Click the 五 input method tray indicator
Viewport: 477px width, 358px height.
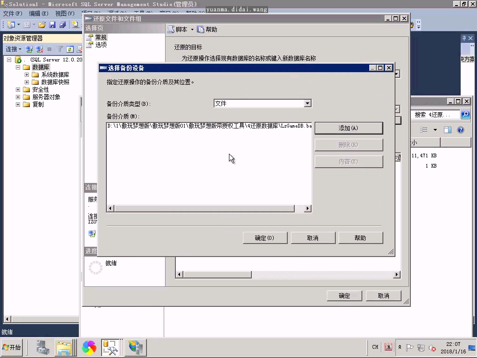pos(388,347)
